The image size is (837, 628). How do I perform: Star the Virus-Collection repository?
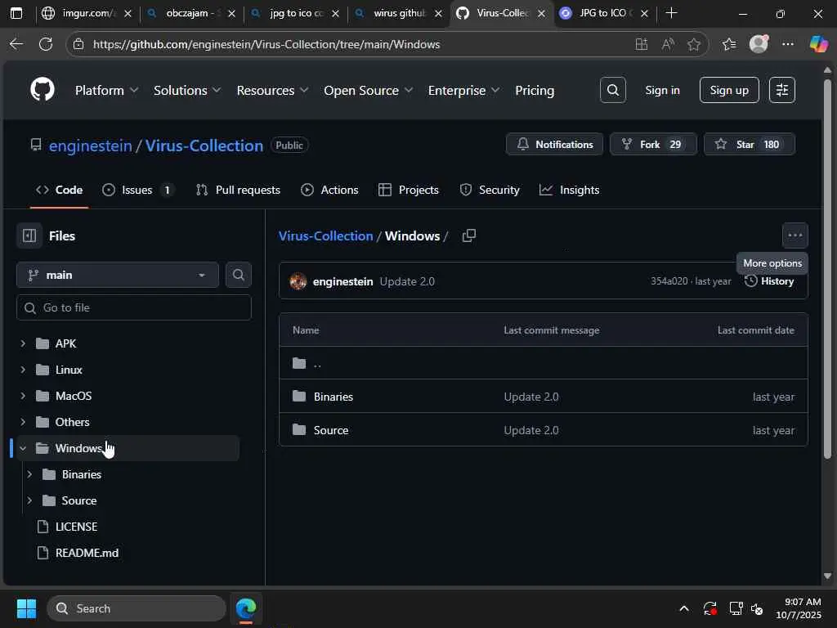pyautogui.click(x=750, y=144)
